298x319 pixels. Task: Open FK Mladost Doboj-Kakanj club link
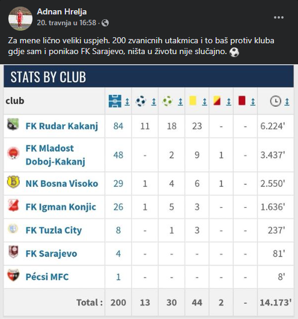(x=55, y=155)
